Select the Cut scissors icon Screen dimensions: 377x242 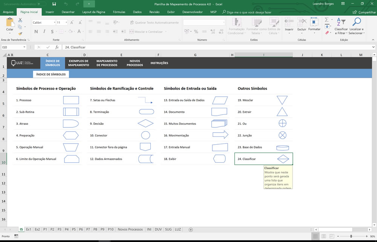click(x=20, y=20)
